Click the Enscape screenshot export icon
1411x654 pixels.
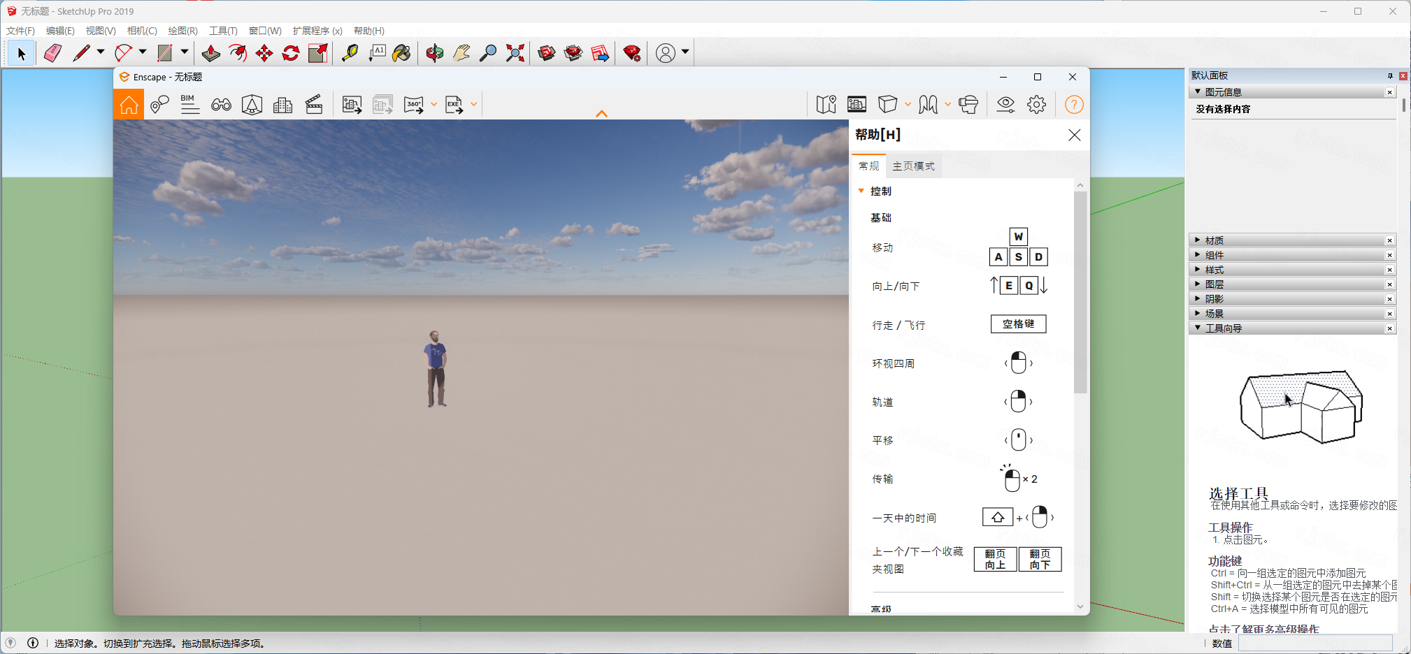point(352,105)
